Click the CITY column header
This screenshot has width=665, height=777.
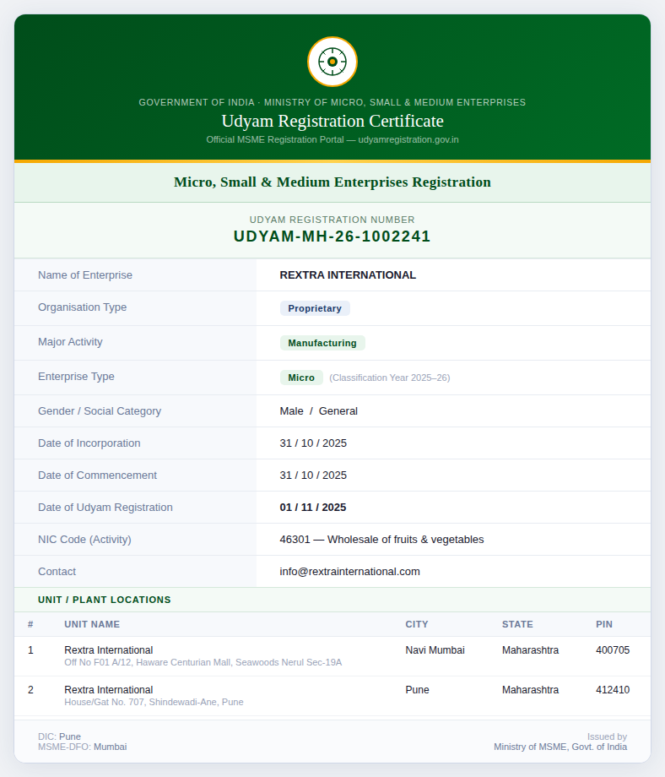417,624
